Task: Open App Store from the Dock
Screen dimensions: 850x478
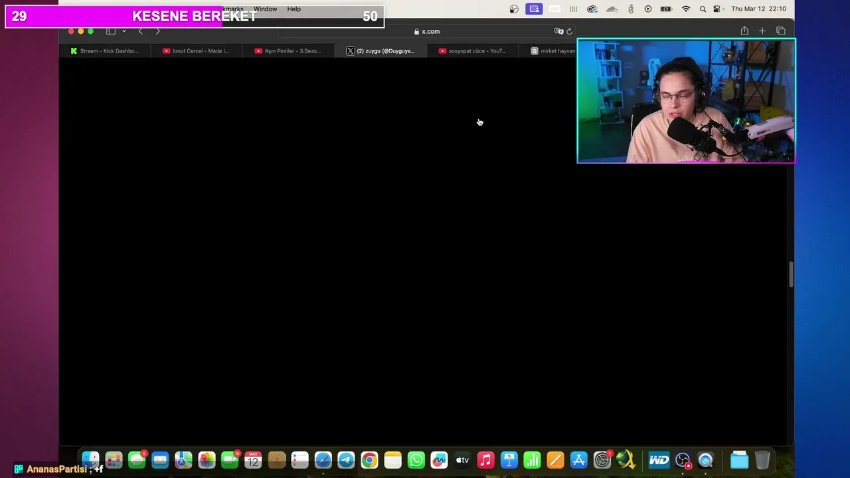Action: tap(578, 459)
